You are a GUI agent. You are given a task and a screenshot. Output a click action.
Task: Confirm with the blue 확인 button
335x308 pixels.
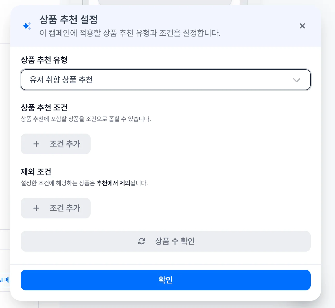tap(165, 280)
